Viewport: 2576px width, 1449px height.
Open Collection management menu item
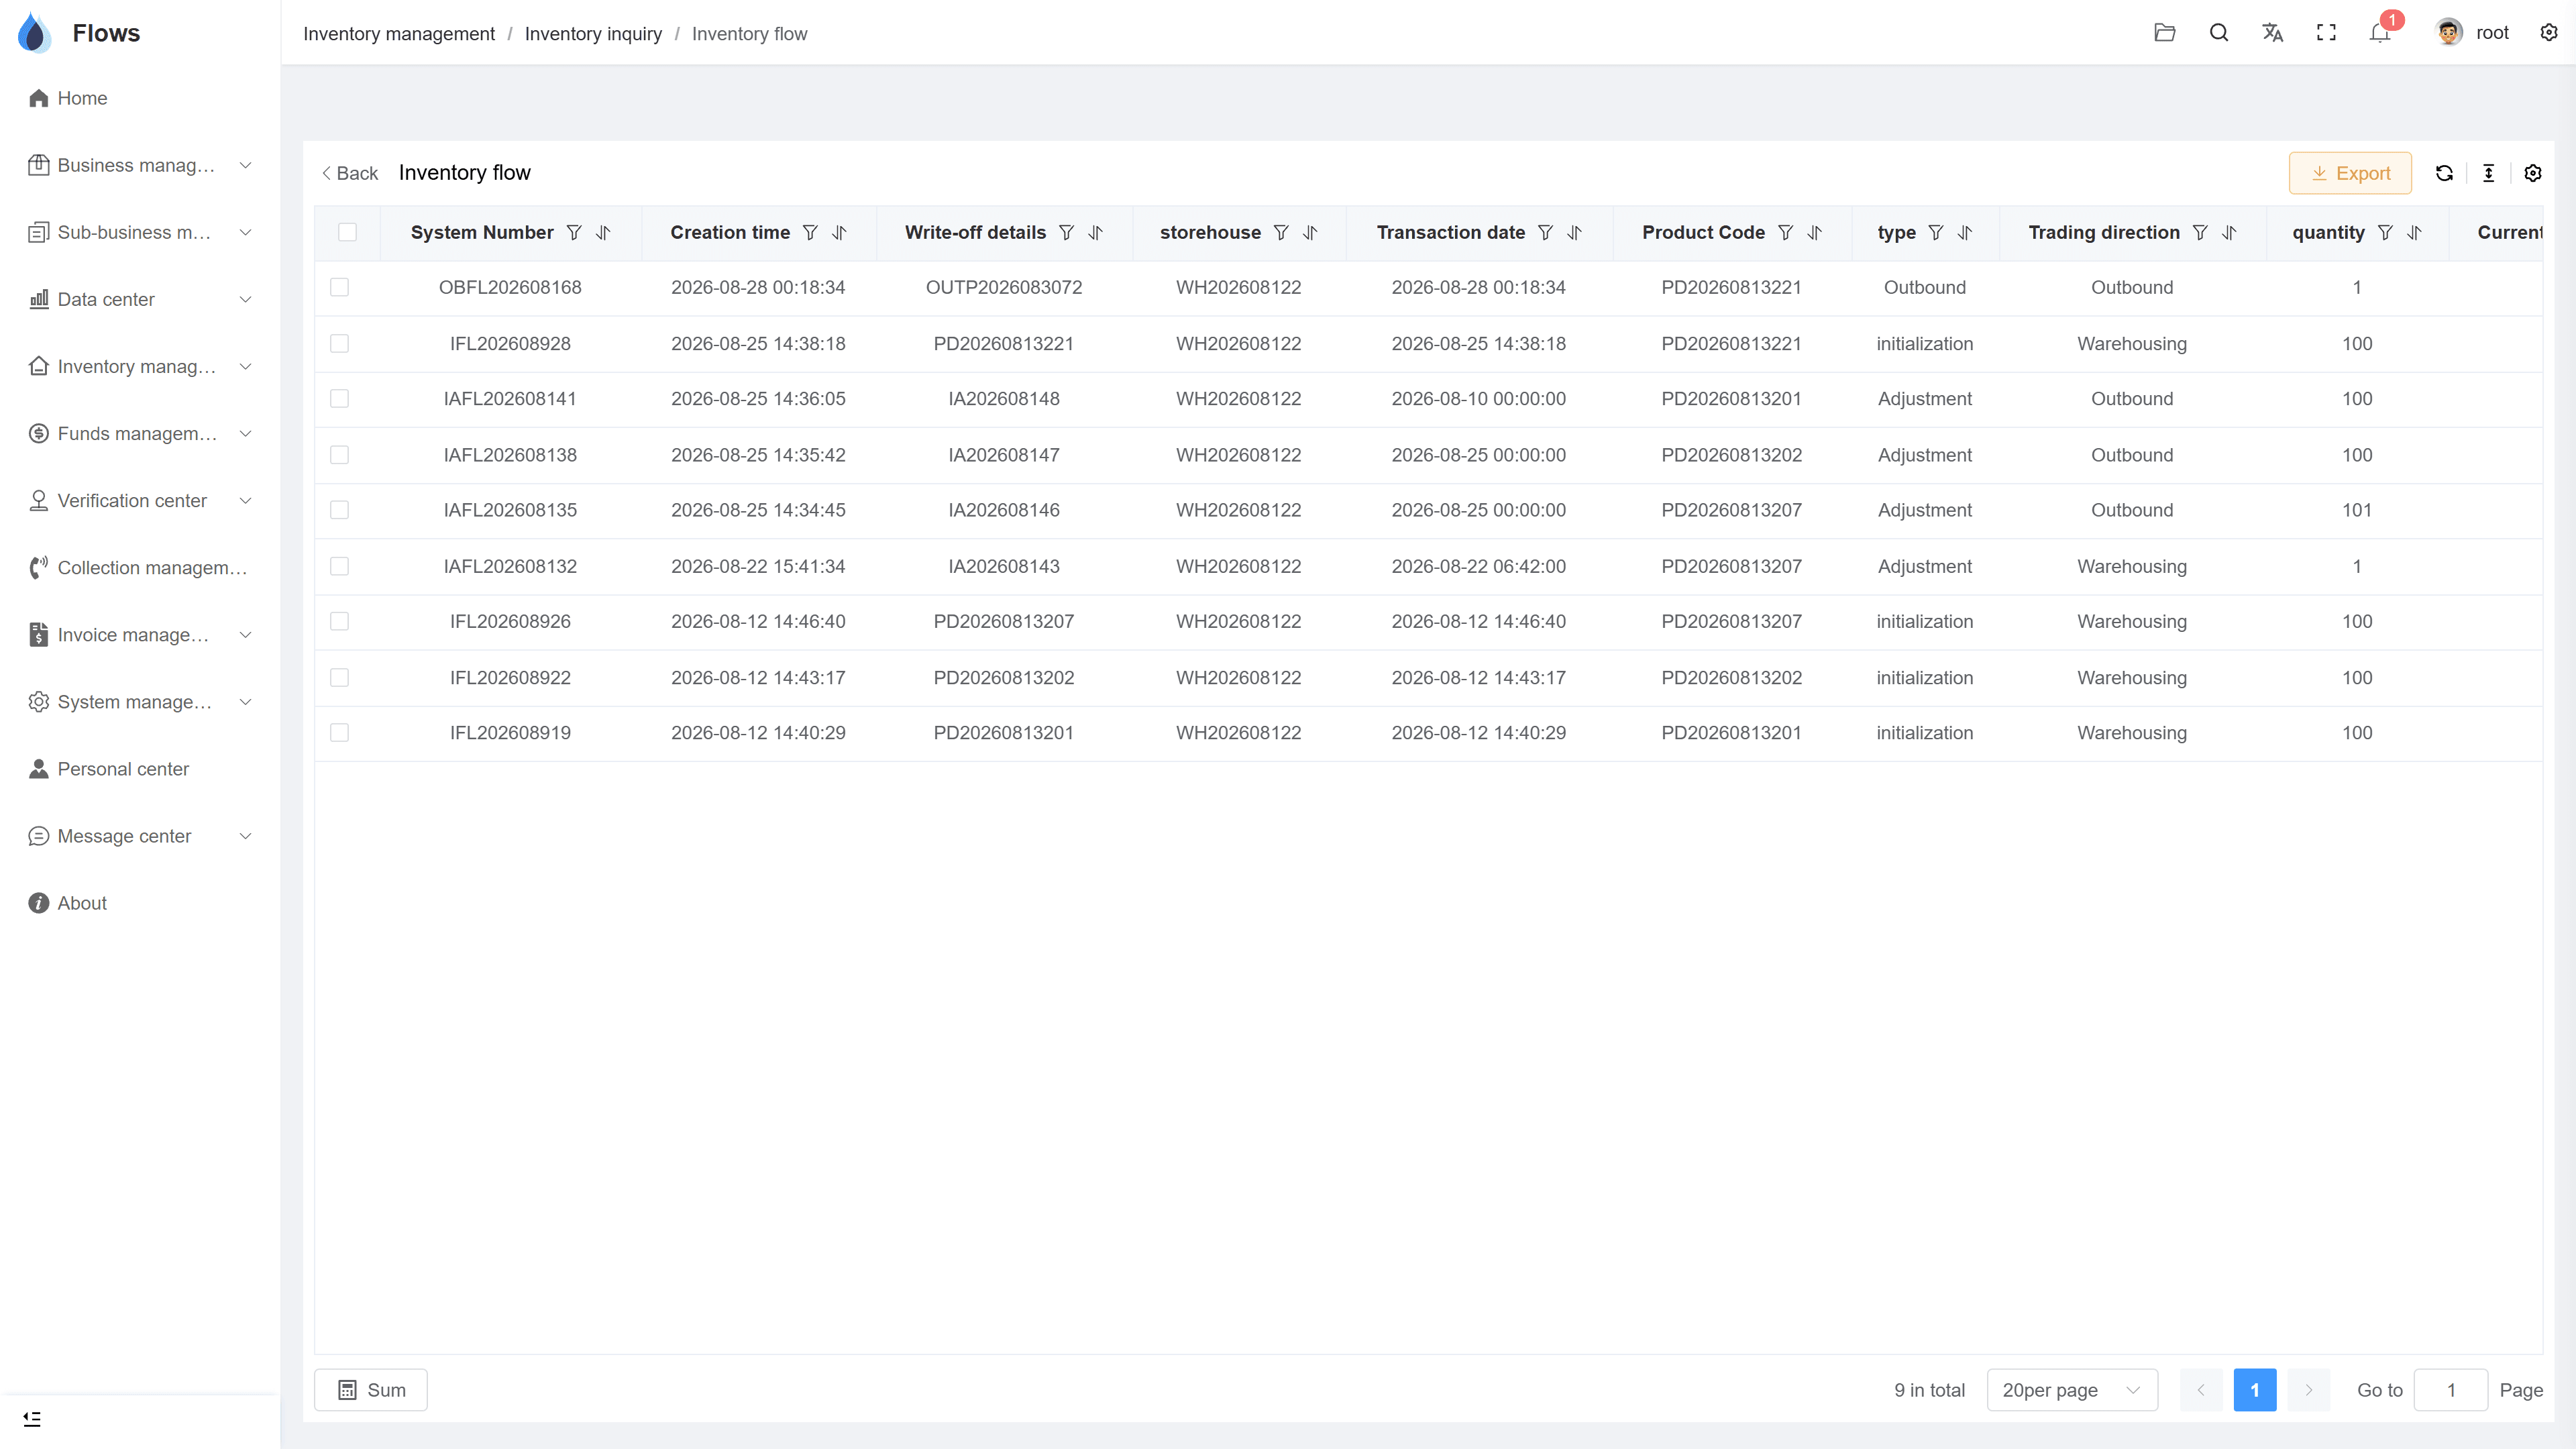pos(140,568)
